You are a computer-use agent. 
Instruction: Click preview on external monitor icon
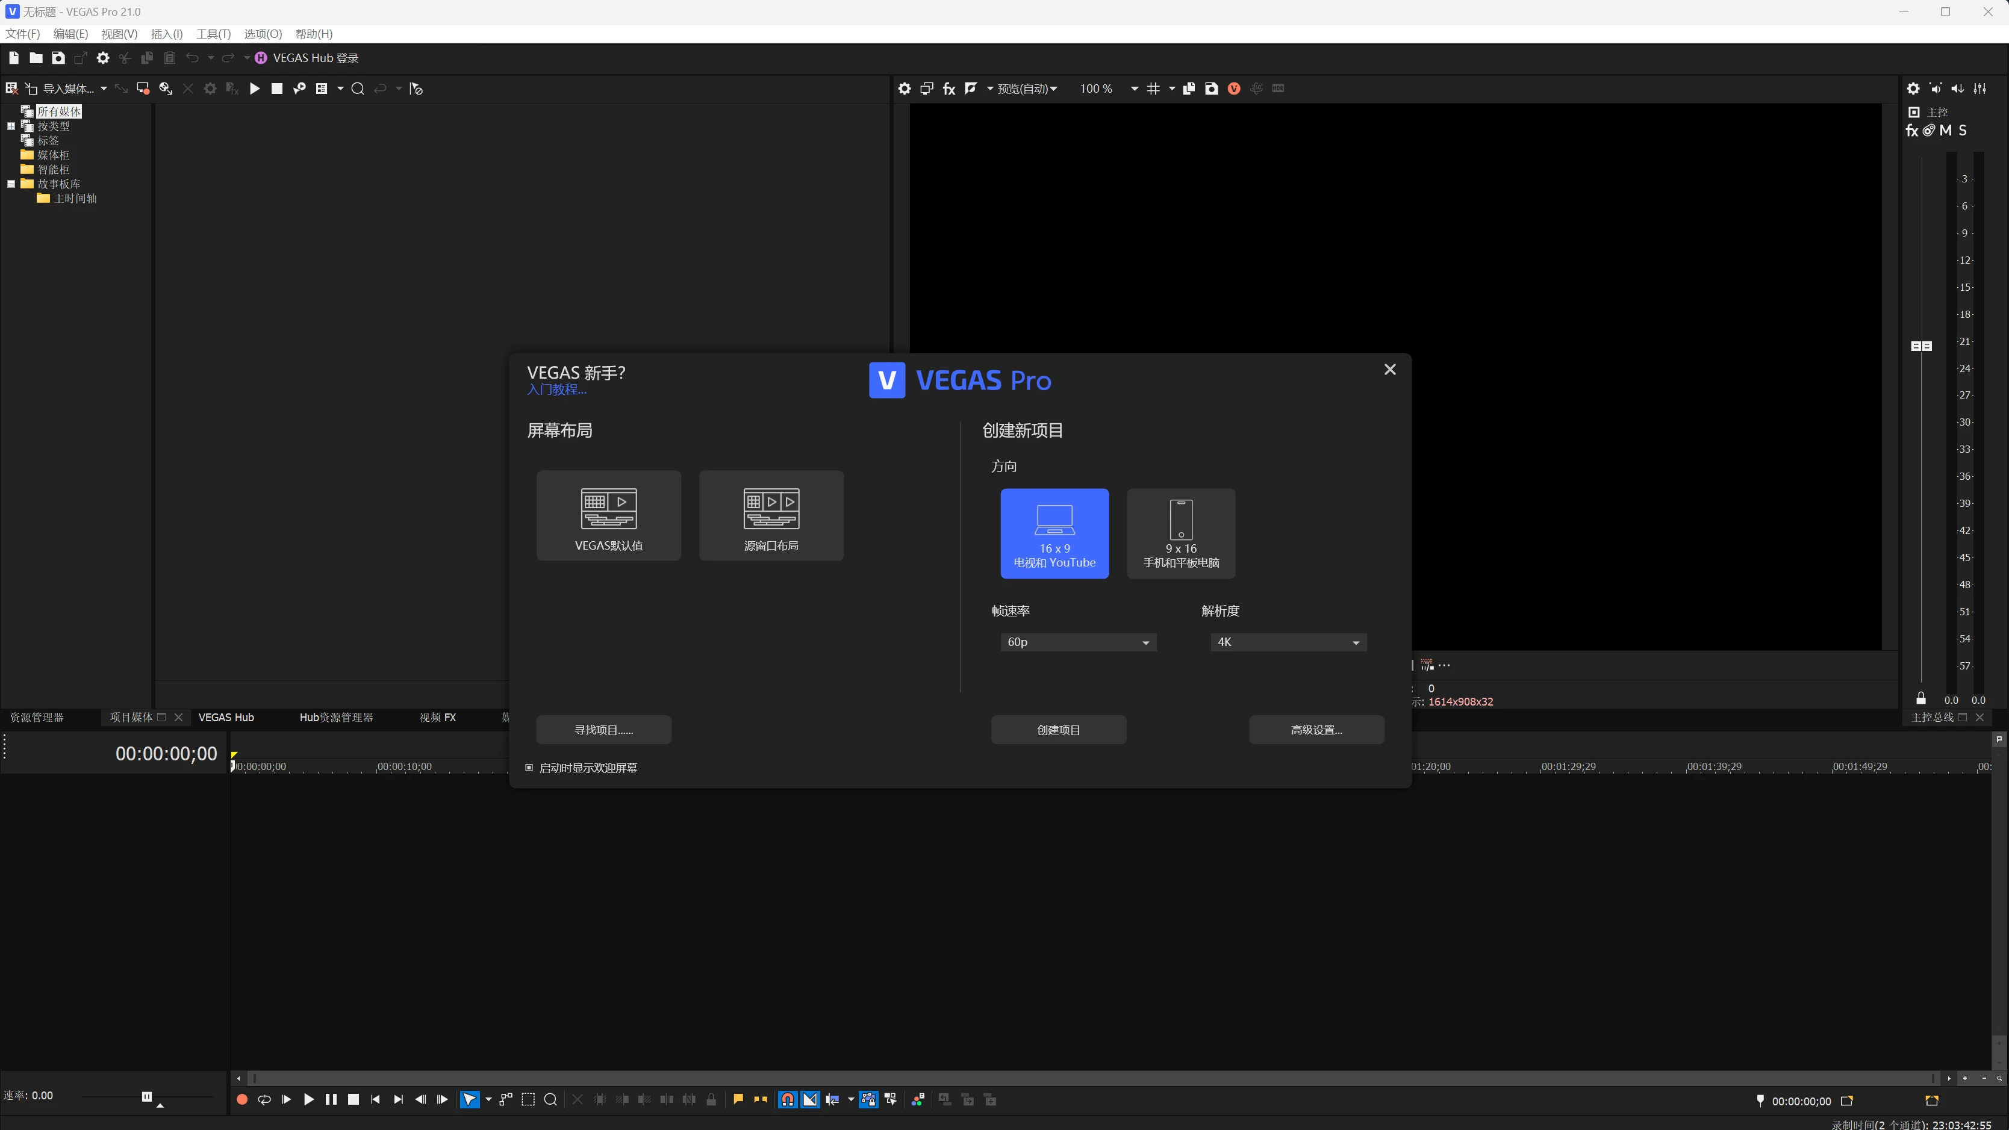pos(926,89)
